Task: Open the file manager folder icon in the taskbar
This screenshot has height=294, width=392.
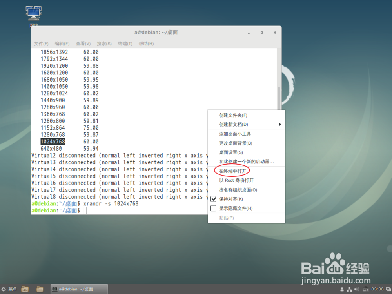Action: coord(40,289)
